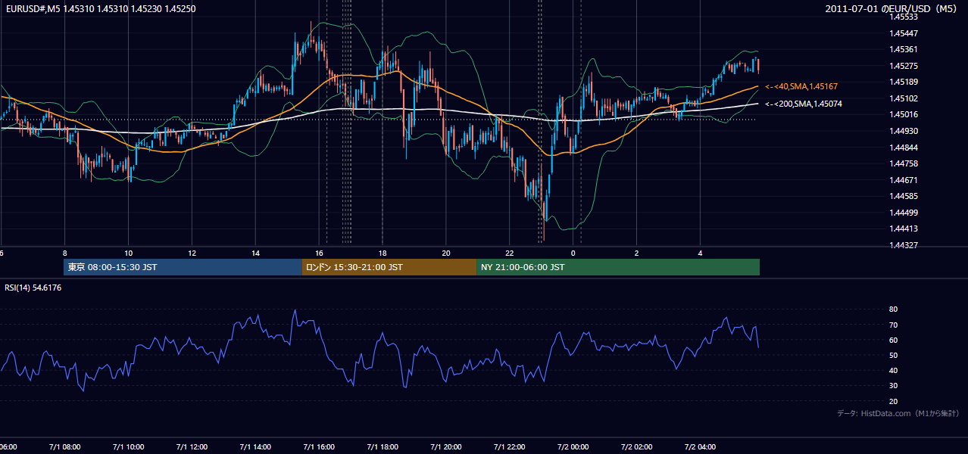Click the 7/1 12:00 date label

click(x=192, y=447)
